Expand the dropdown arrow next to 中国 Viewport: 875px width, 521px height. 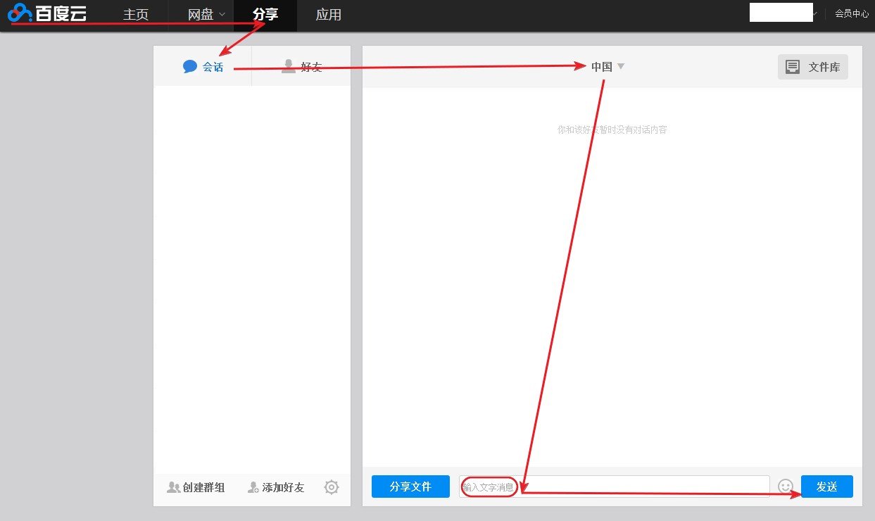tap(621, 65)
